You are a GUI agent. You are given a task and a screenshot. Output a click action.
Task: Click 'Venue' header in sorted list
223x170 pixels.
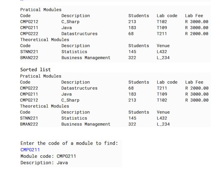[x=163, y=112]
